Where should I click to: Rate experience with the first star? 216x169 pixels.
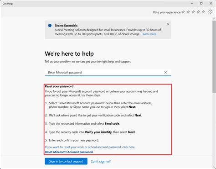click(x=183, y=12)
